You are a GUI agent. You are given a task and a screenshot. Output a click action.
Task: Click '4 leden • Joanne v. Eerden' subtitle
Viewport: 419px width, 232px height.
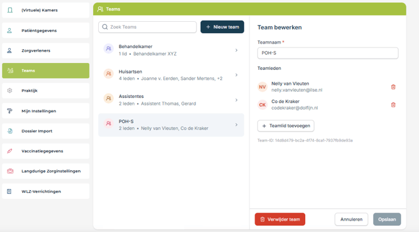click(x=171, y=79)
